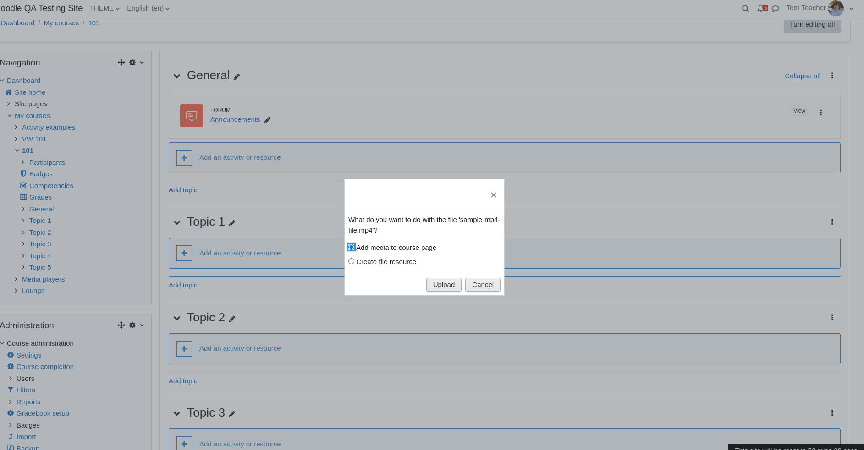Image resolution: width=864 pixels, height=450 pixels.
Task: Collapse the General section chevron
Action: [x=177, y=76]
